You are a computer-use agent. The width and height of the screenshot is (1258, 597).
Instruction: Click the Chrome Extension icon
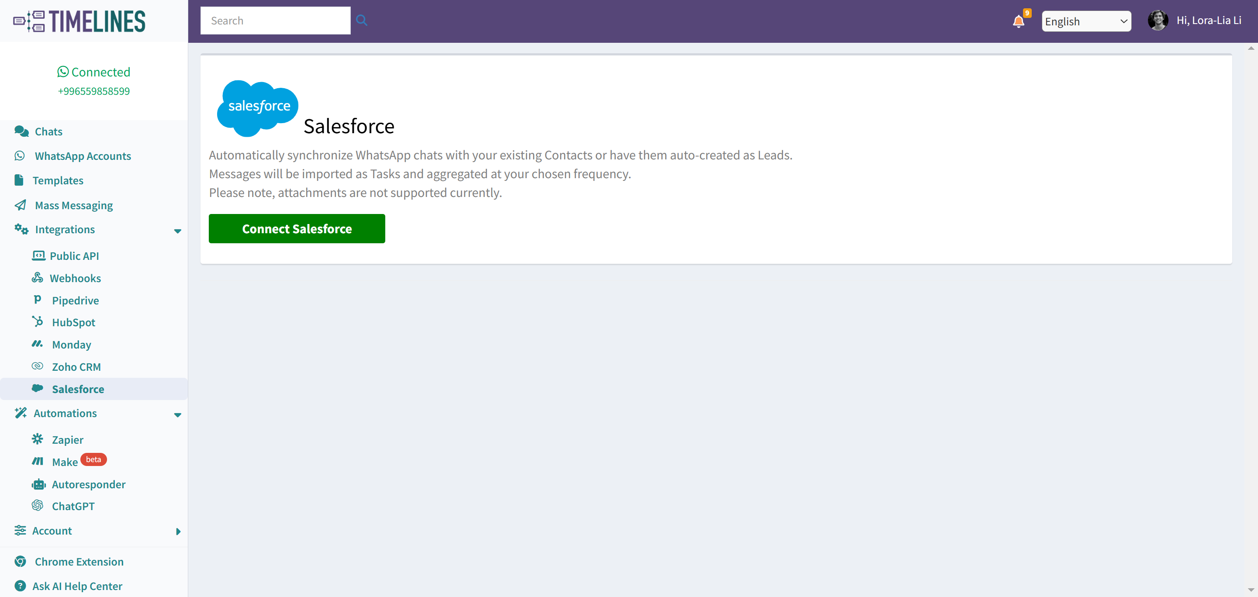pos(20,561)
